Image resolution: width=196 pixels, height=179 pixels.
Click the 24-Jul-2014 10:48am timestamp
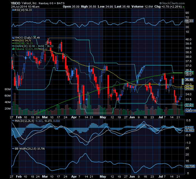[x=25, y=7]
